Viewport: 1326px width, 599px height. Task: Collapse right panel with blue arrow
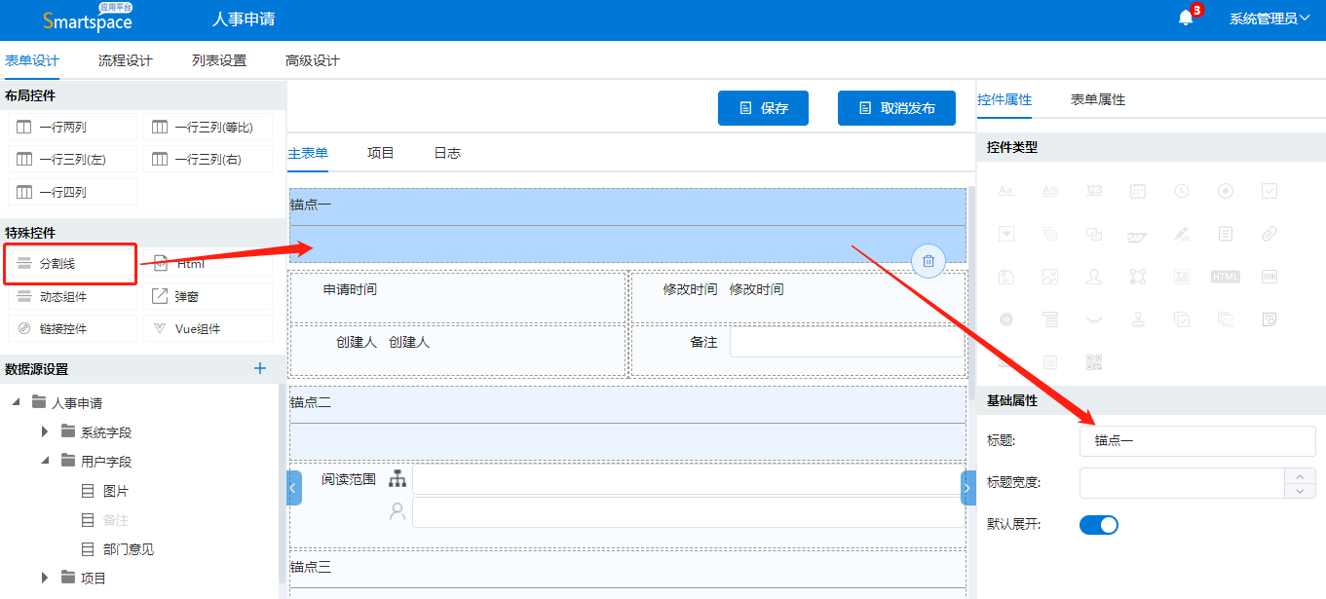coord(968,487)
